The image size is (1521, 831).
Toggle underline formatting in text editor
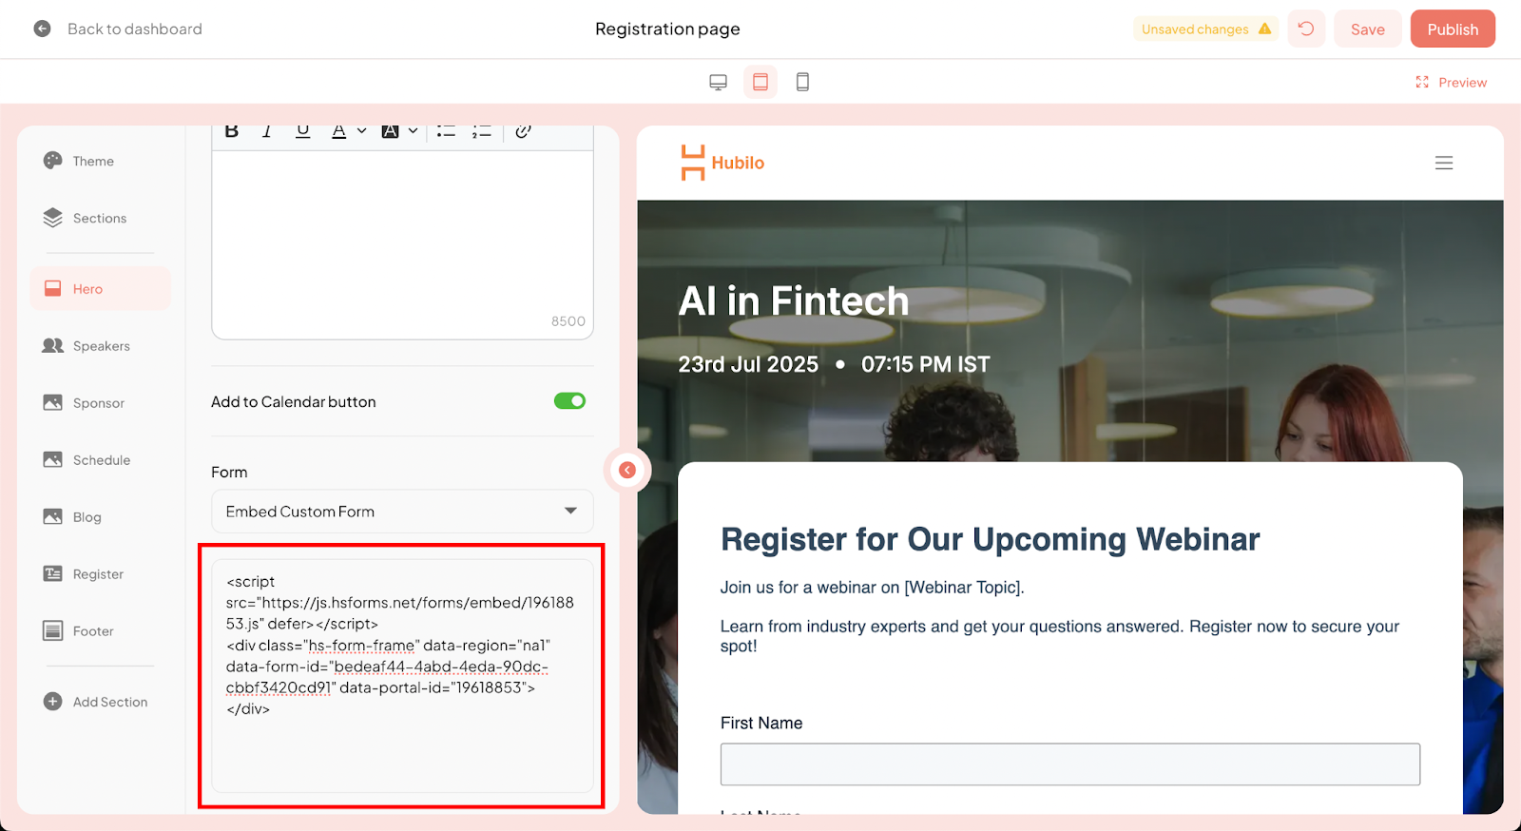click(x=302, y=131)
